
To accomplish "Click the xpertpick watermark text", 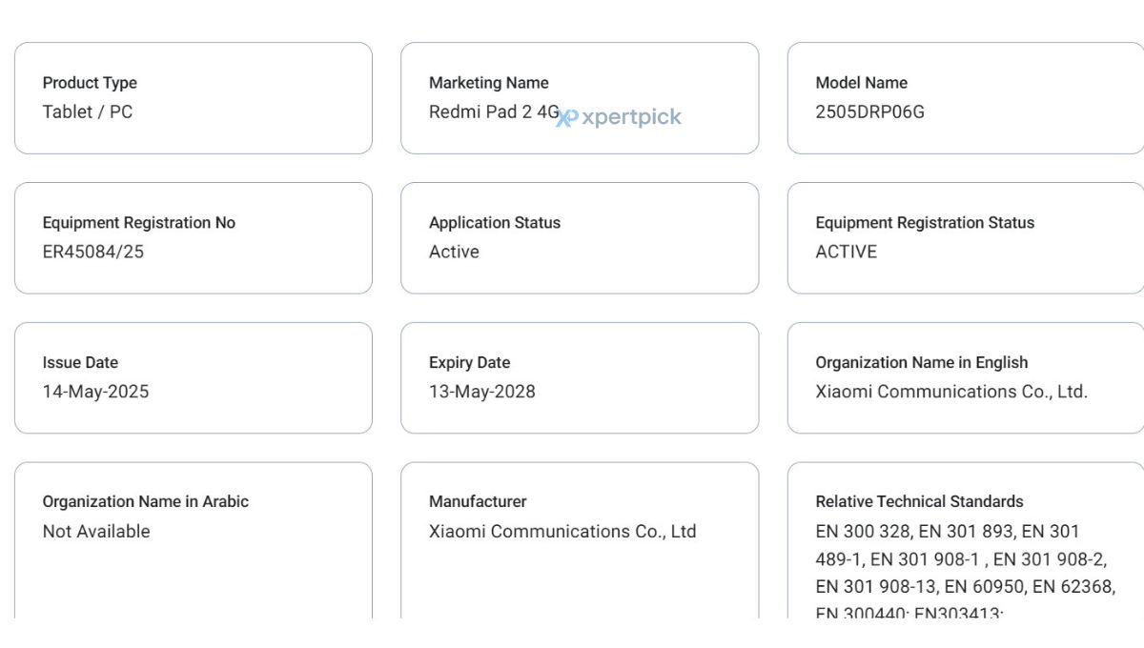I will (x=631, y=117).
